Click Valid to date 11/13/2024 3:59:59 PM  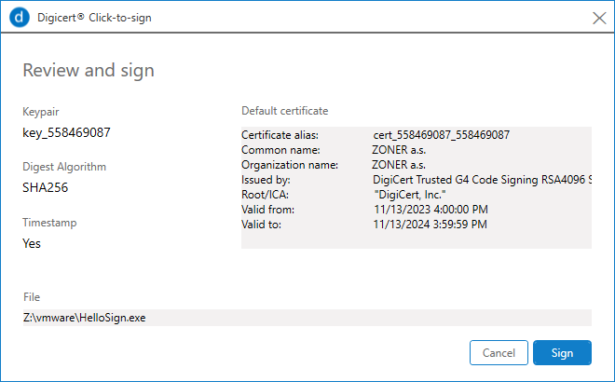tap(430, 225)
